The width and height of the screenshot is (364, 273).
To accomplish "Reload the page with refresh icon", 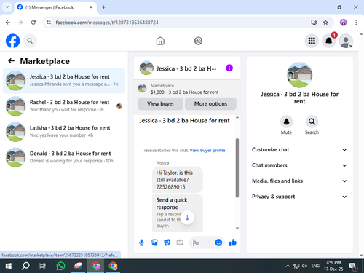I will pos(33,23).
